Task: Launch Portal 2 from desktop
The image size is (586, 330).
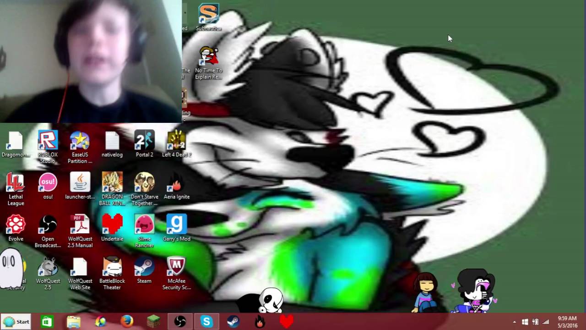Action: pos(144,144)
